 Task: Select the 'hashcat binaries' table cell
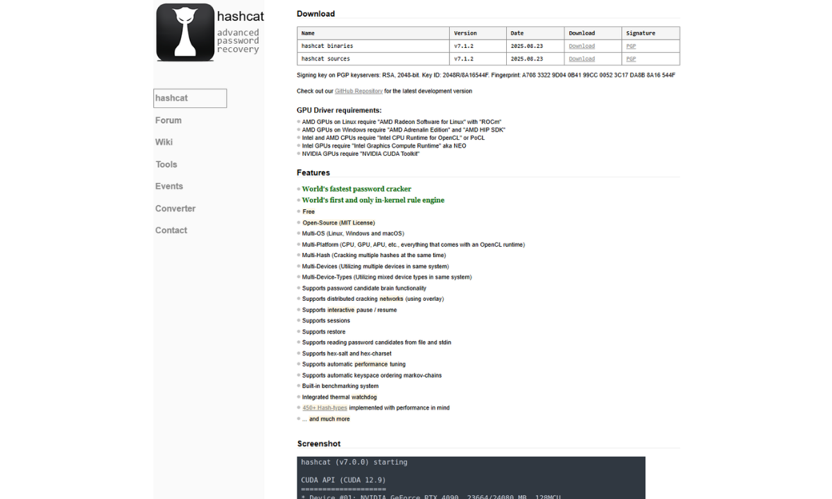click(374, 46)
